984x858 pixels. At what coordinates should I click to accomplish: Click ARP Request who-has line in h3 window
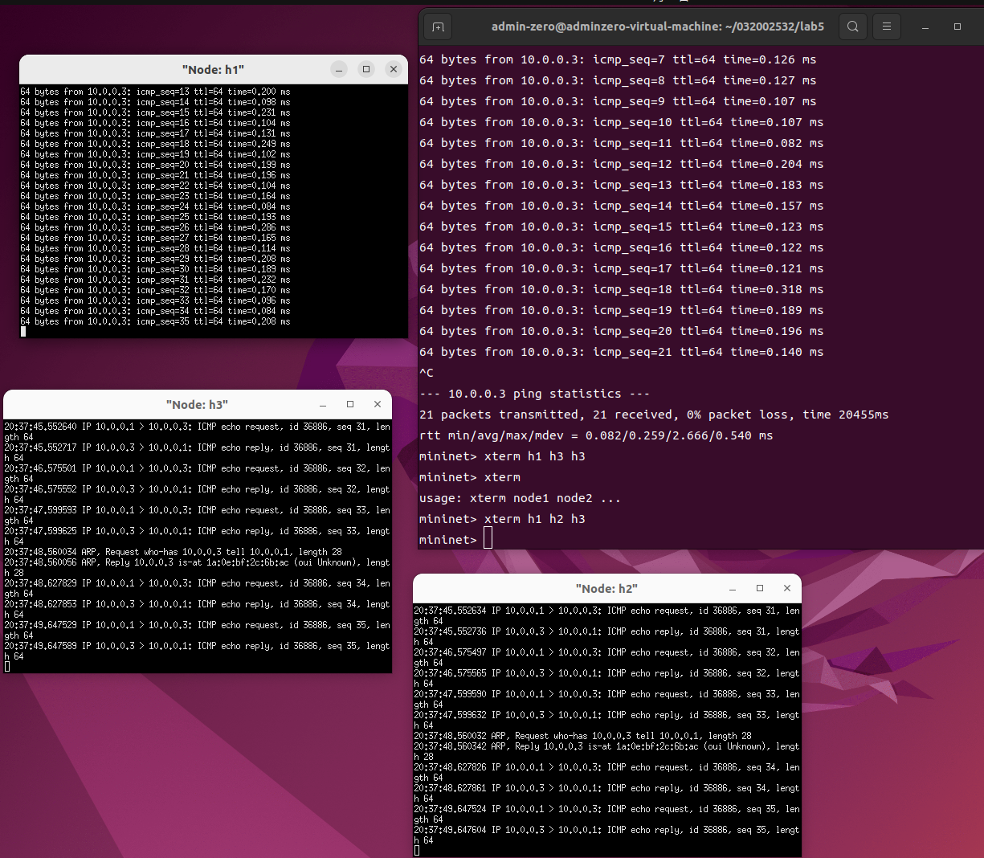tap(174, 552)
